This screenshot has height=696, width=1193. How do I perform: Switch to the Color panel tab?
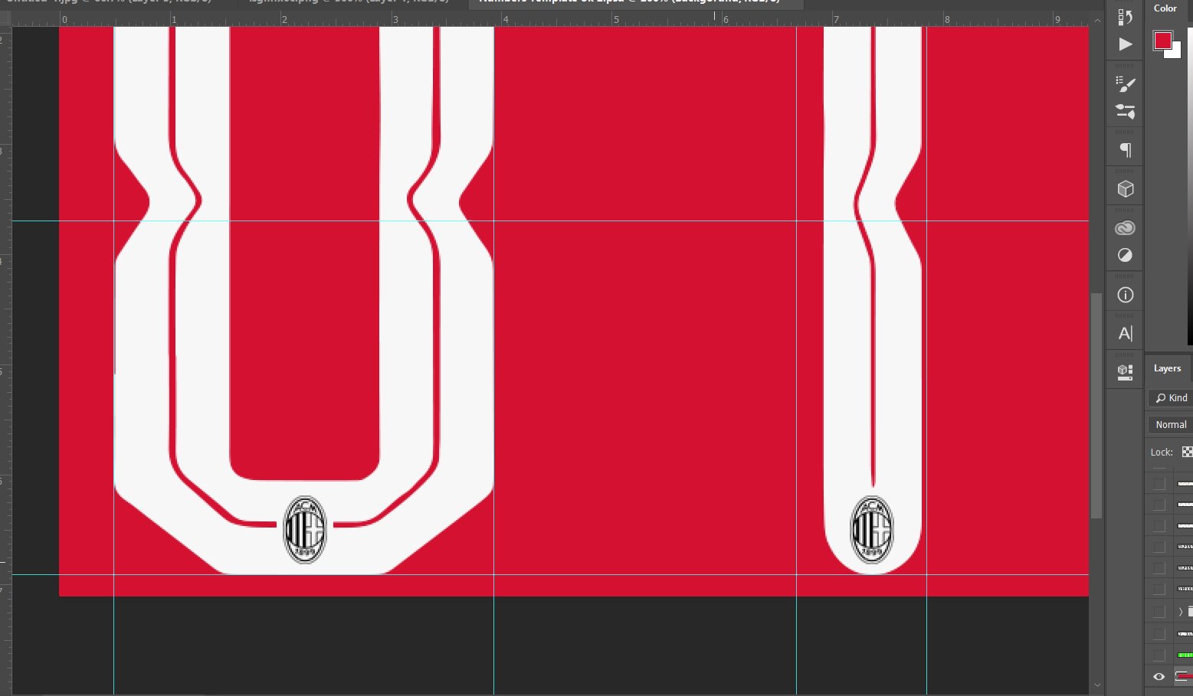tap(1165, 8)
